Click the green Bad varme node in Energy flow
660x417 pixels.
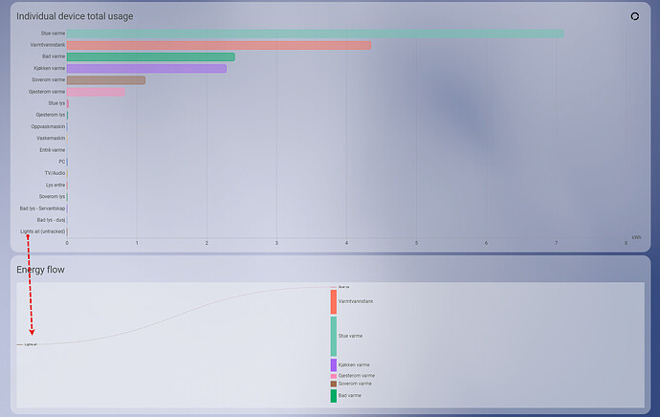(x=334, y=396)
